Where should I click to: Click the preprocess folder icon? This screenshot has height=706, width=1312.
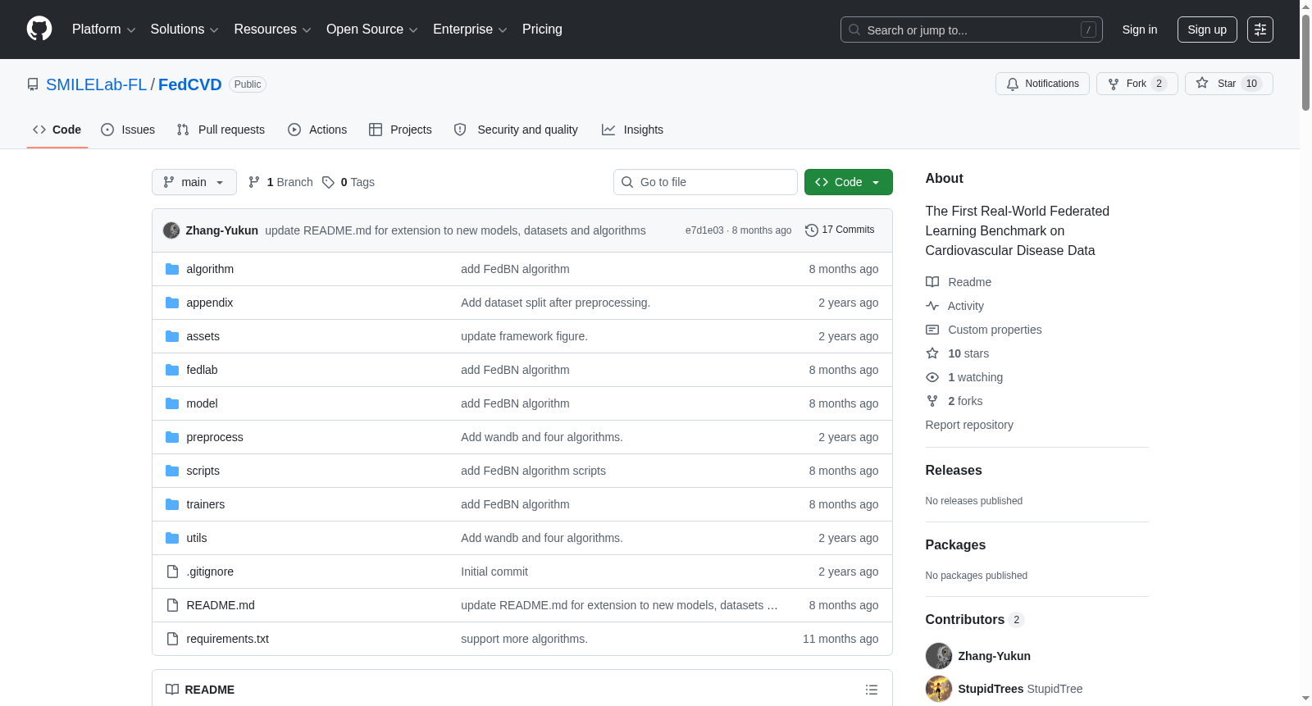click(172, 437)
